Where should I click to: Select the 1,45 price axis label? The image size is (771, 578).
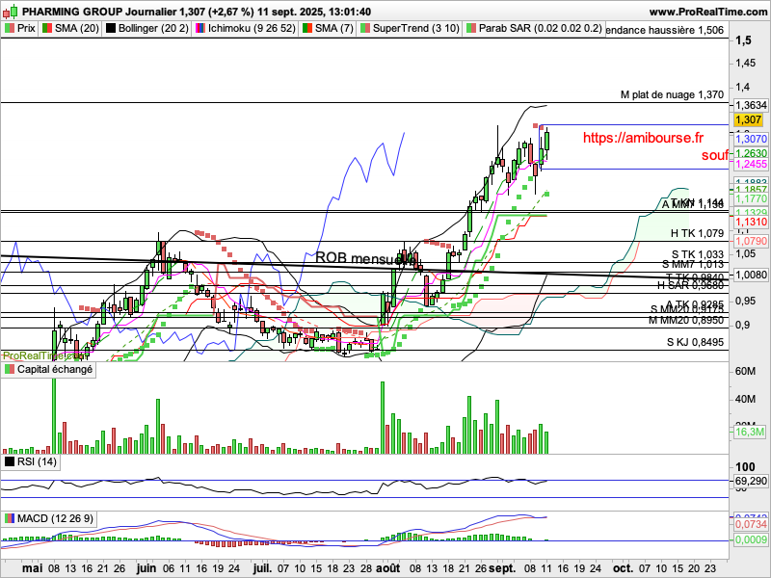click(746, 63)
